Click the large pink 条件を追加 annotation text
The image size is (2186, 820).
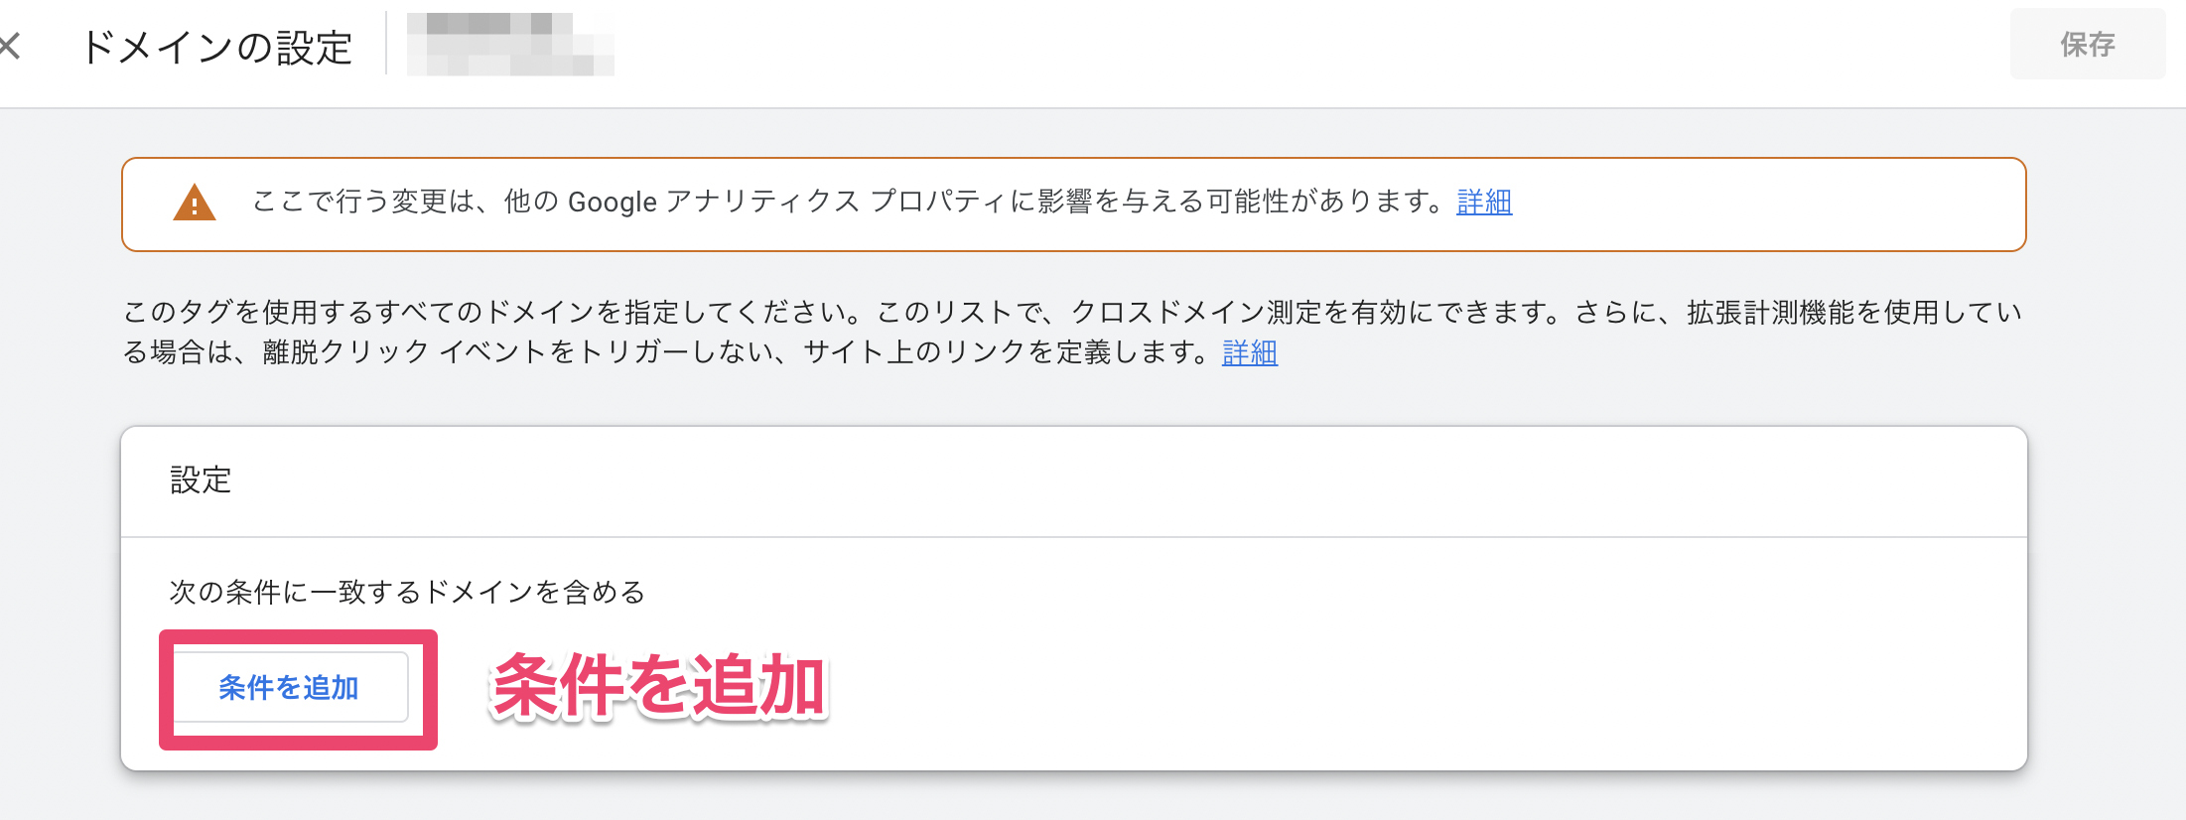click(x=658, y=686)
